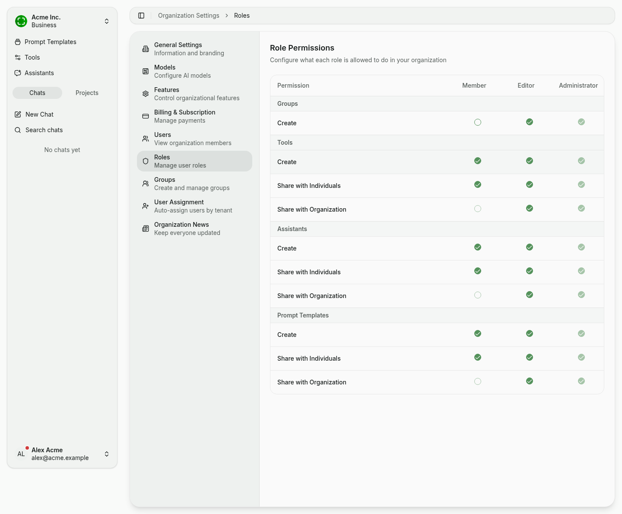Switch to the Chats tab

(37, 93)
